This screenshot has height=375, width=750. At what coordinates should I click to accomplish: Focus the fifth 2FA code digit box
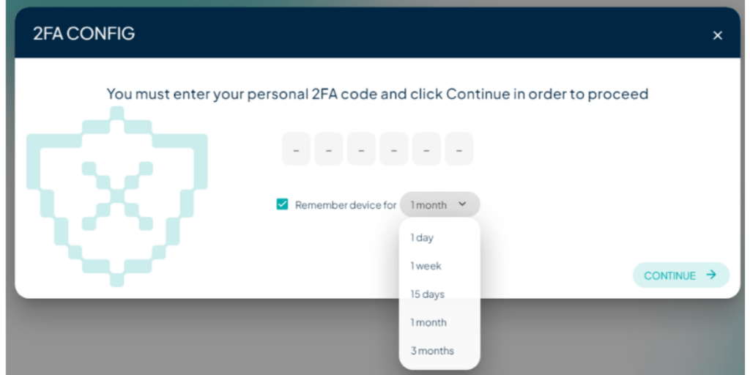(426, 149)
